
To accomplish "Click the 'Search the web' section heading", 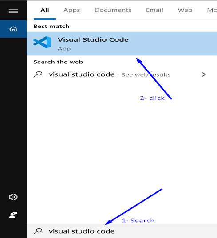I will click(58, 62).
